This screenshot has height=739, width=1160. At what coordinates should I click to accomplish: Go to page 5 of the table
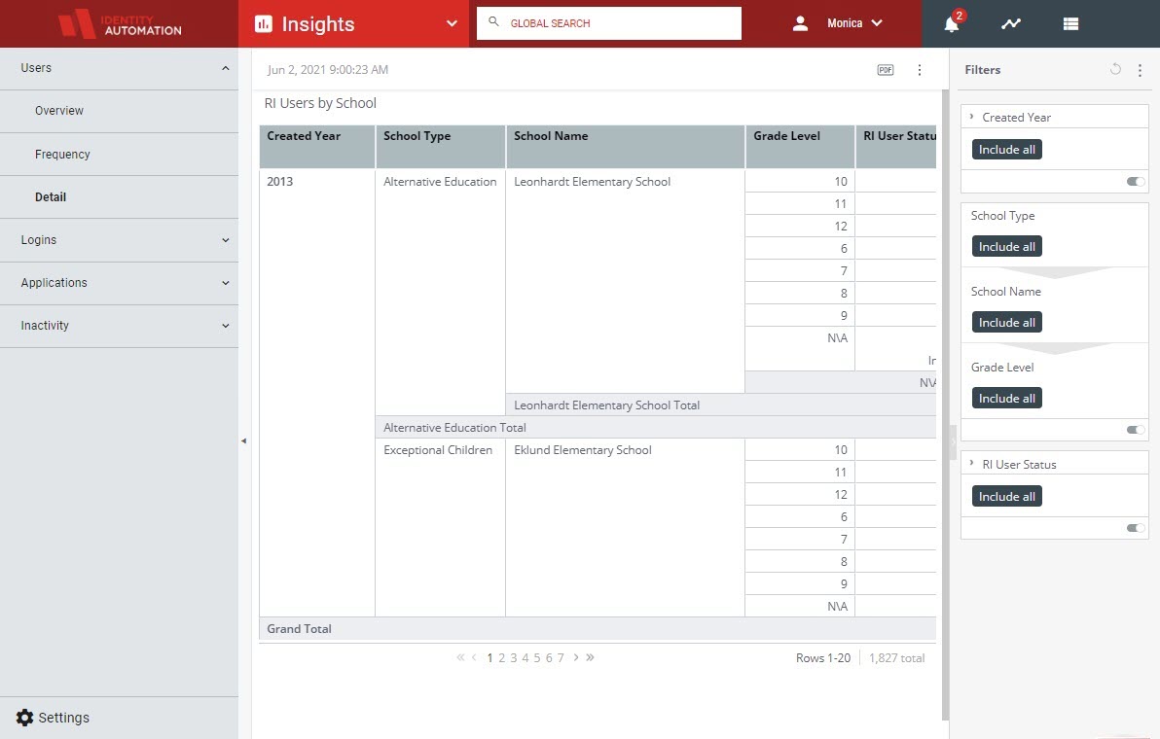click(x=537, y=657)
